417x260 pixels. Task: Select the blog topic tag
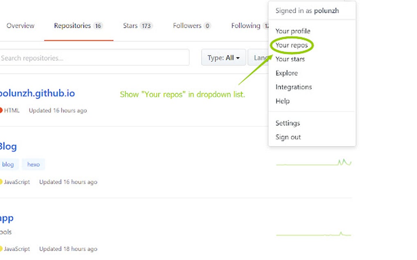(x=8, y=165)
